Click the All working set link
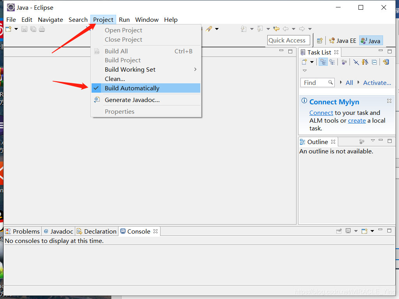This screenshot has width=399, height=299. point(349,83)
